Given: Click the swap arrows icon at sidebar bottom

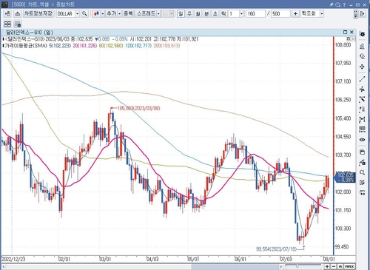Looking at the screenshot, I should coord(363,192).
